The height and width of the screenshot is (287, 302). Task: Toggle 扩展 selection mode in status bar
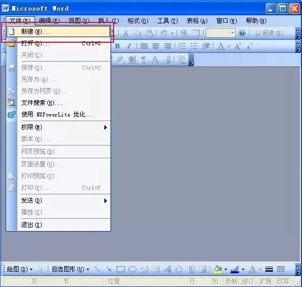(265, 281)
